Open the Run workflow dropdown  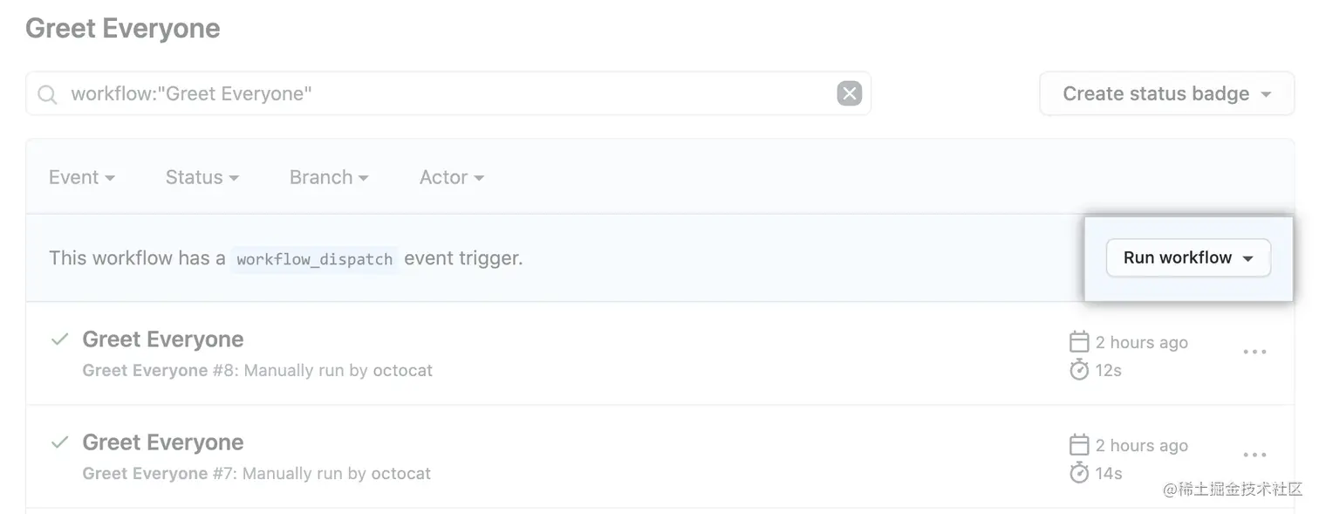click(1188, 257)
